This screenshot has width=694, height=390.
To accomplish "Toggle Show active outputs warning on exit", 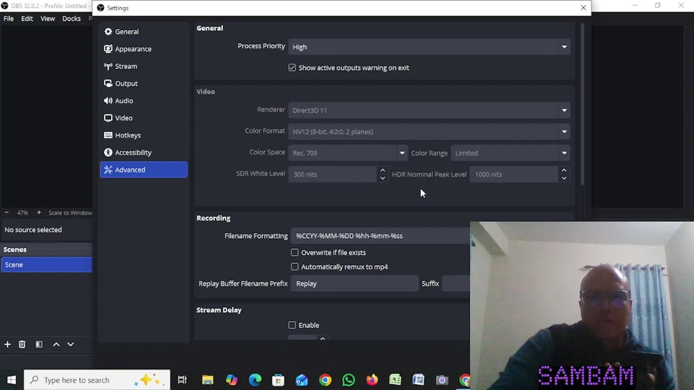I will point(292,68).
